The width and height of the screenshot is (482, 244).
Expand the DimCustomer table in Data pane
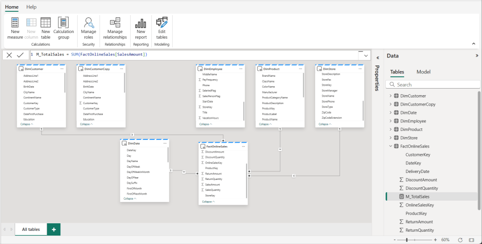390,96
